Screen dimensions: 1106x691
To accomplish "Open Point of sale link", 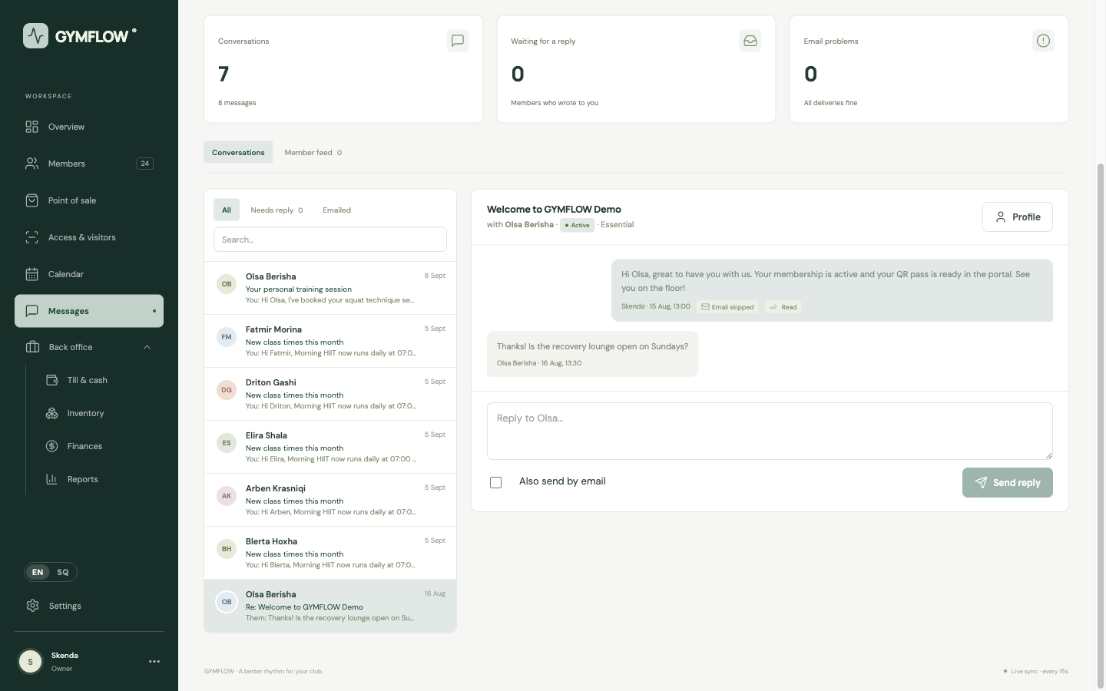I will (x=89, y=200).
